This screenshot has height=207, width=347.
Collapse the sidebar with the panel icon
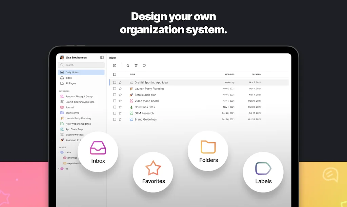tap(102, 58)
